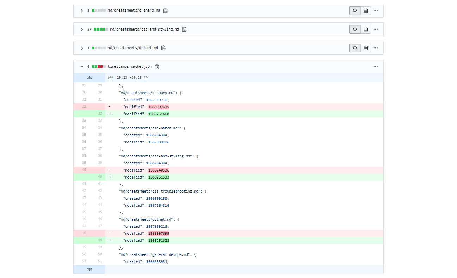The image size is (457, 278).
Task: Open more options menu for timestamps-cache.json
Action: click(x=376, y=66)
